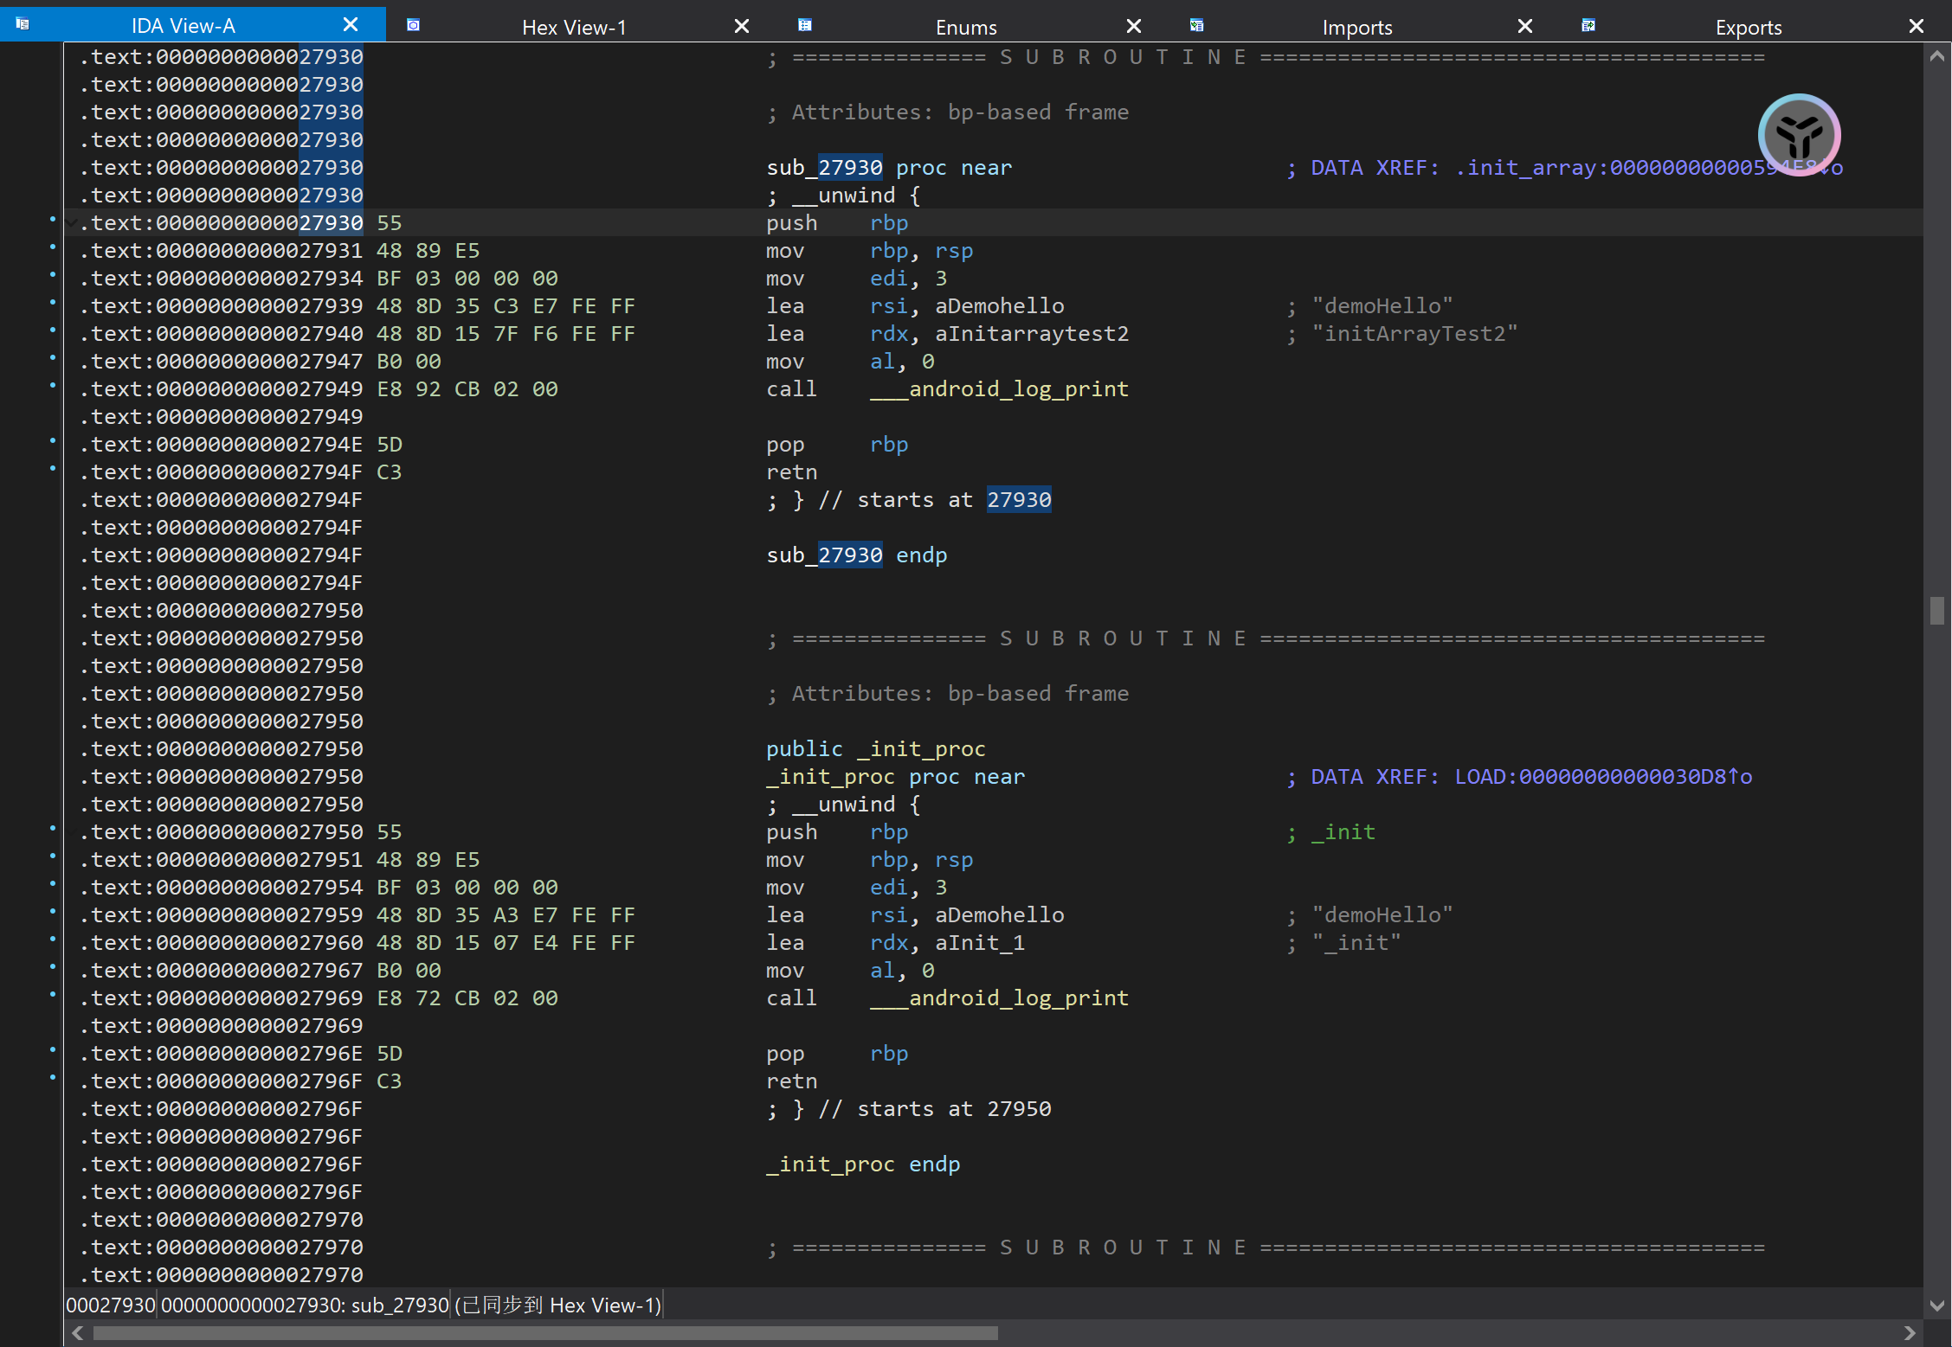Click scroll-down arrow of vertical scrollbar
The image size is (1952, 1347).
tap(1937, 1305)
